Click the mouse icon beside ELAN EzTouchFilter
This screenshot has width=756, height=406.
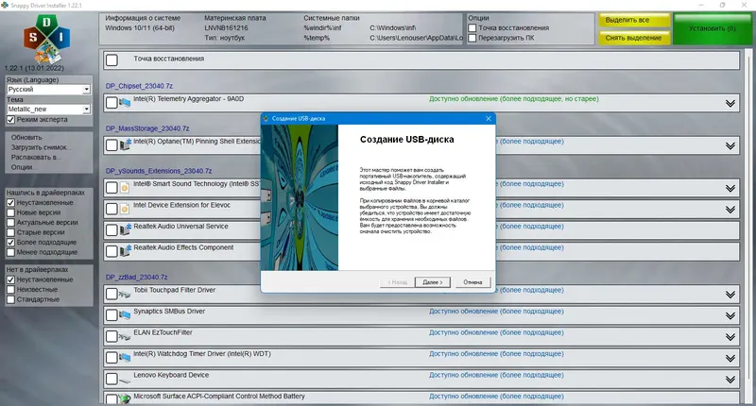(125, 336)
